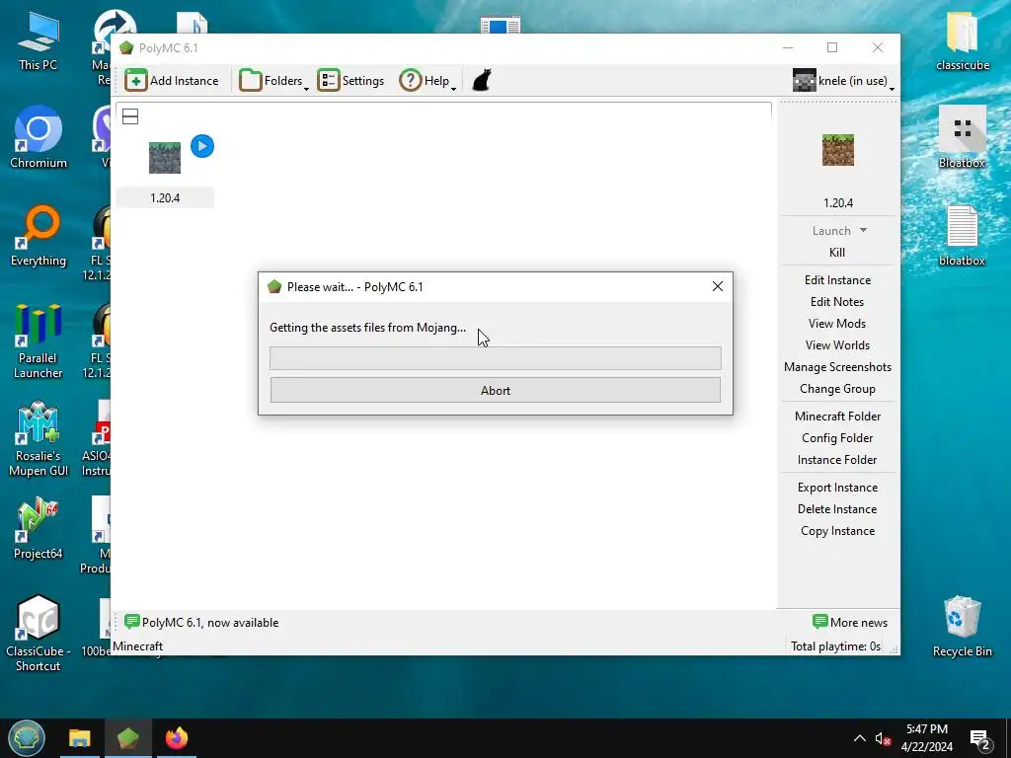Open Parallel Launcher shortcut
The width and height of the screenshot is (1011, 758).
[x=39, y=341]
